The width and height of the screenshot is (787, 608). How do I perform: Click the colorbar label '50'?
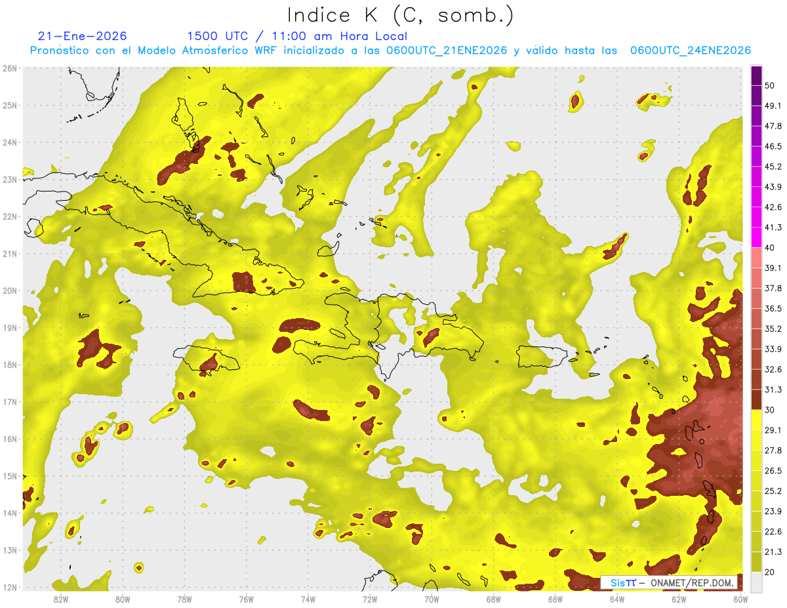(x=770, y=85)
